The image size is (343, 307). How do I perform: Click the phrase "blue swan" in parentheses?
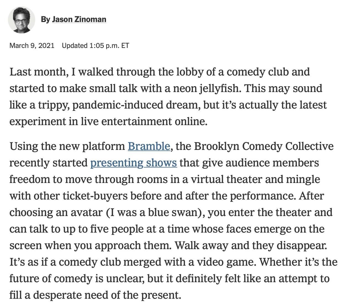175,212
